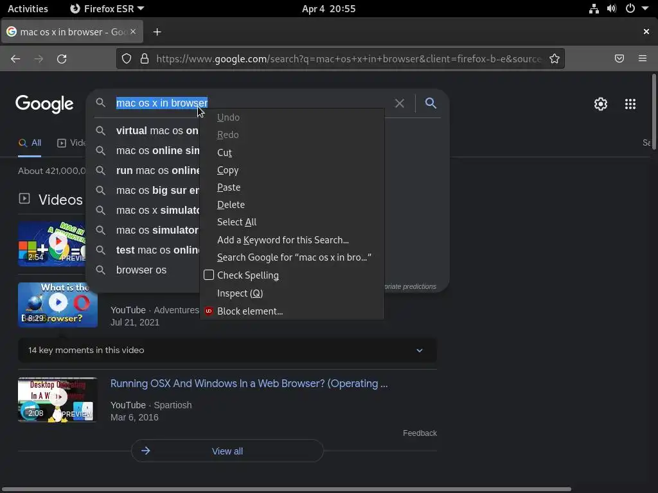Play the 2:08 Desktop Operating thumbnail
The image size is (658, 493).
tap(58, 400)
